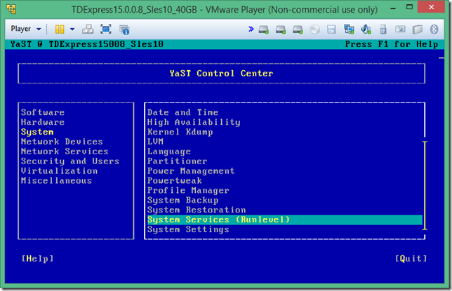Click the YaST @ TDExpress15008_Sles10 header text
Screen dimensions: 452x291
[x=87, y=44]
